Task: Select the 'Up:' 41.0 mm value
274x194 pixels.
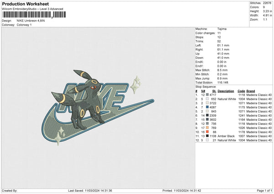Action: [223, 54]
